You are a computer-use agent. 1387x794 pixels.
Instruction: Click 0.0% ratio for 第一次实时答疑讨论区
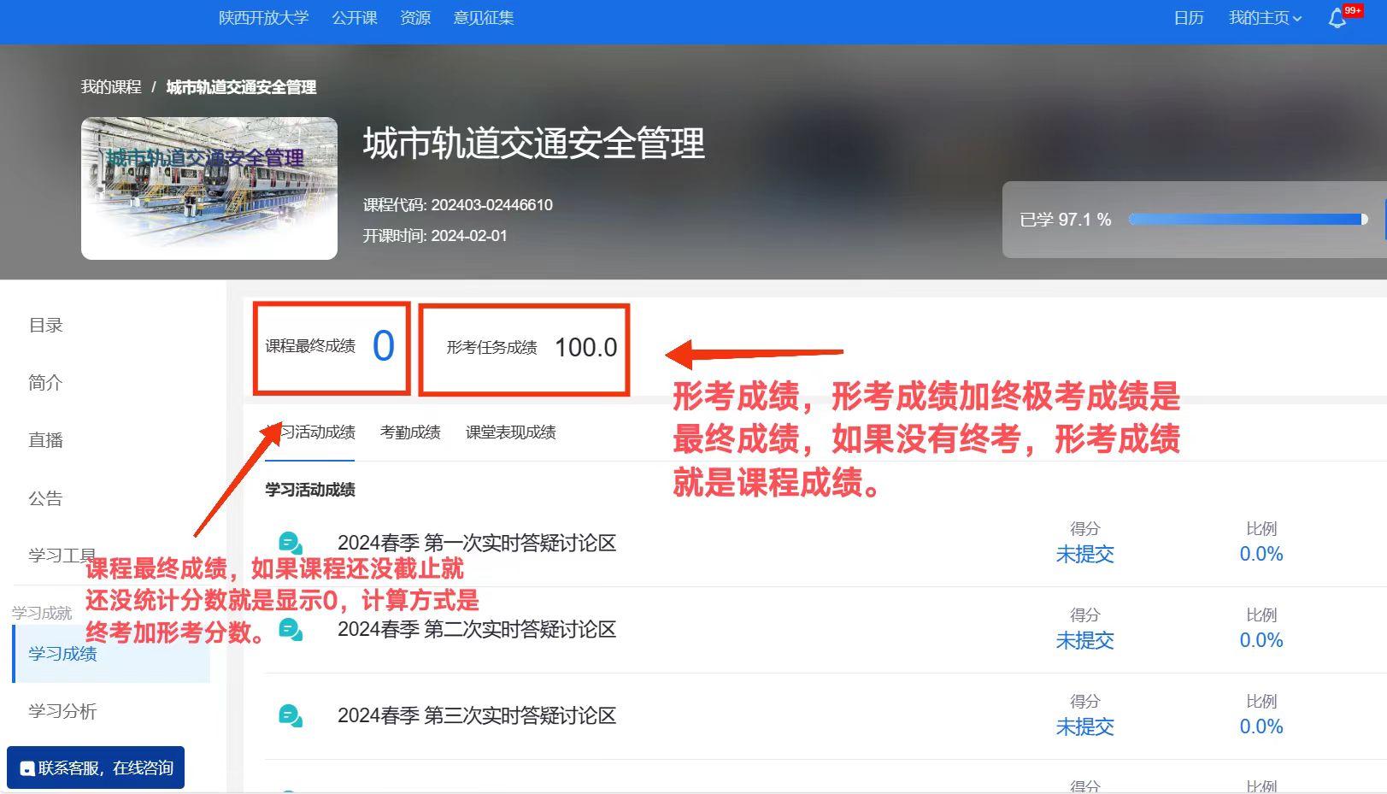pos(1261,554)
